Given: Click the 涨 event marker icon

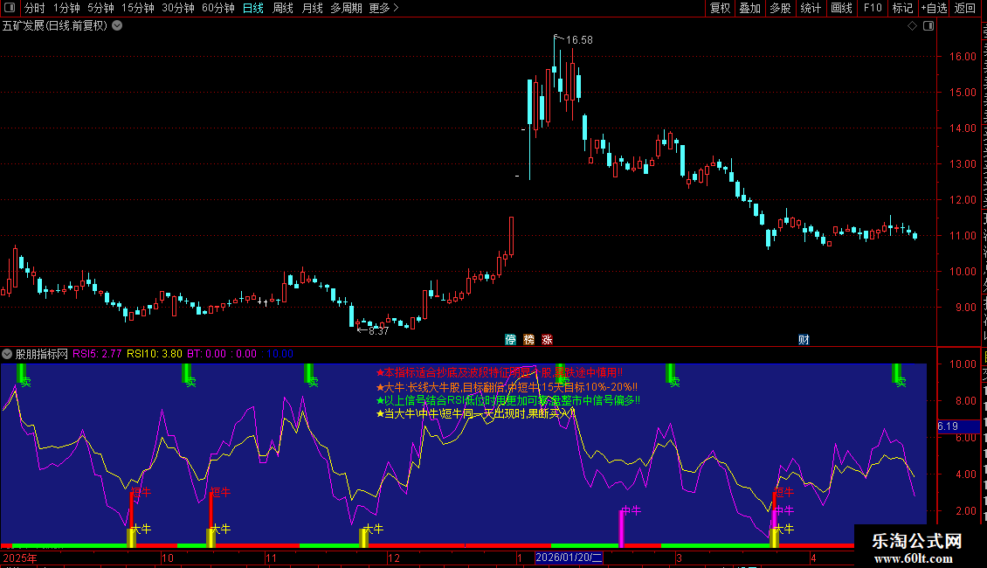Looking at the screenshot, I should [x=547, y=339].
